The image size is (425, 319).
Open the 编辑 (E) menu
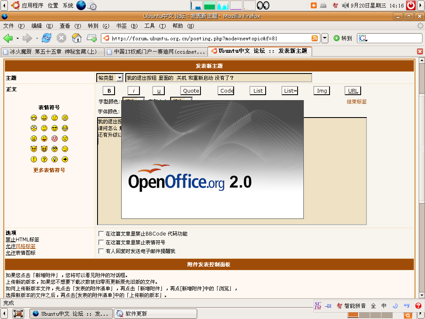pos(42,26)
